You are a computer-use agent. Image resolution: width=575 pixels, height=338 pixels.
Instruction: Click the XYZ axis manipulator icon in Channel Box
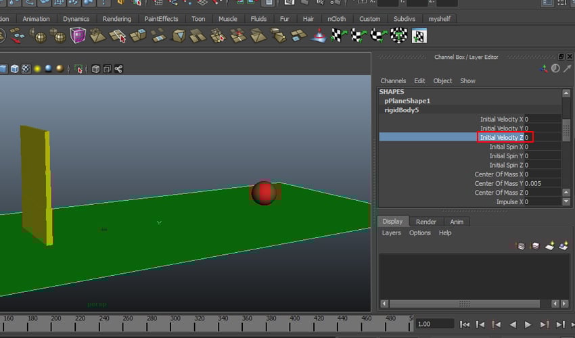pos(544,68)
